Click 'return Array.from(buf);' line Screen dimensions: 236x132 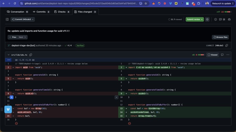click(143, 116)
